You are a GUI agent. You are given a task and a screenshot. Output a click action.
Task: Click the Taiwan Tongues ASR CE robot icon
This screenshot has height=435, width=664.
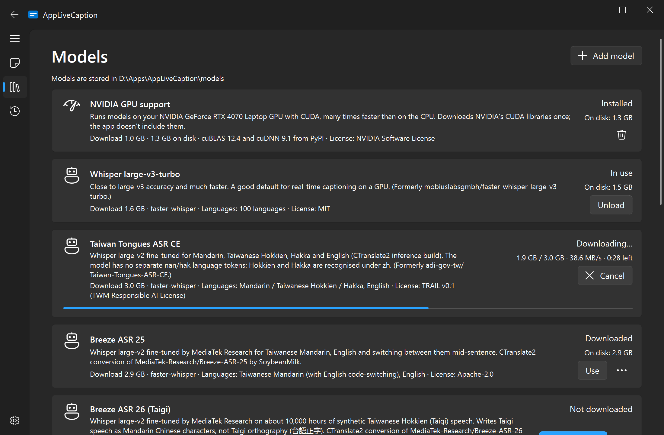point(72,246)
